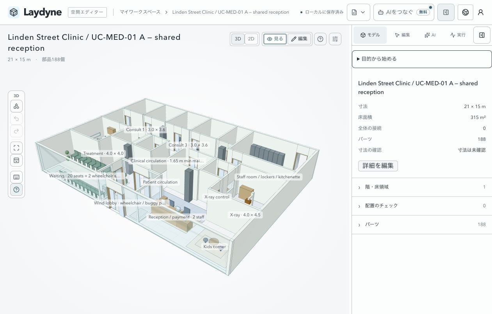This screenshot has width=492, height=314.
Task: Click the Patient circulation label
Action: click(x=160, y=182)
